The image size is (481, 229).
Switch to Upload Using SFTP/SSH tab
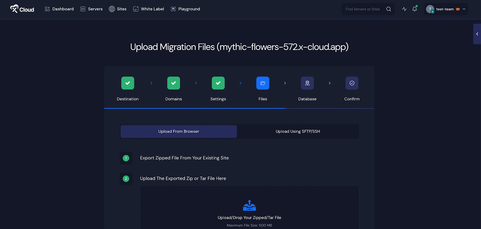298,131
